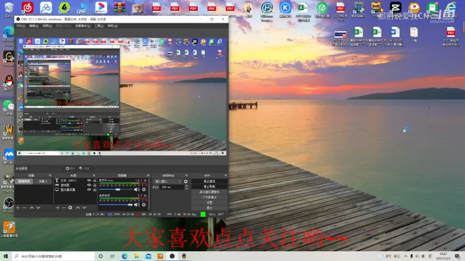Viewport: 465px width, 261px height.
Task: Click 启动虚拟摄像机 button
Action: pyautogui.click(x=209, y=192)
